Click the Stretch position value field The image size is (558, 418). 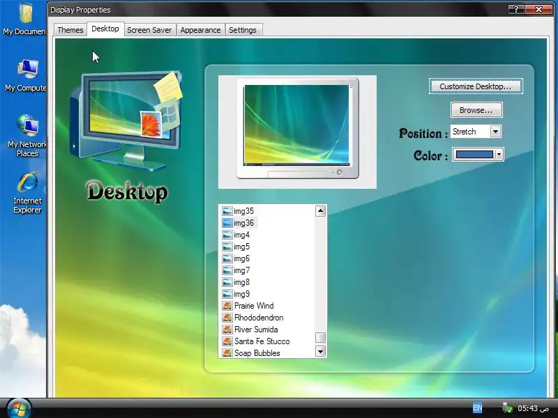pos(470,132)
